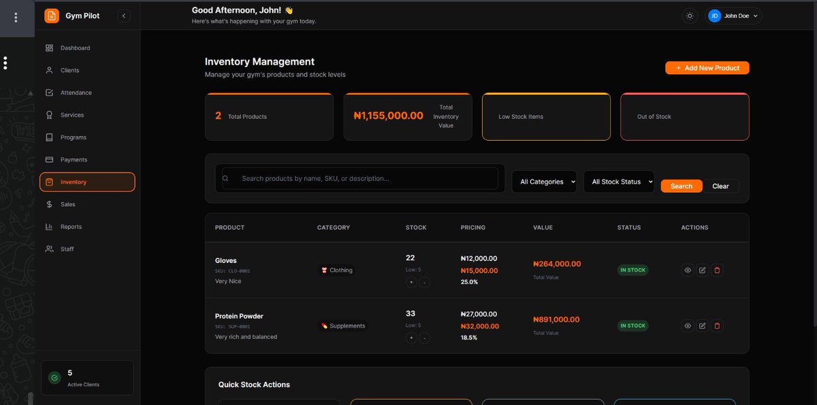The image size is (817, 405).
Task: Open the Attendance page
Action: (87, 93)
